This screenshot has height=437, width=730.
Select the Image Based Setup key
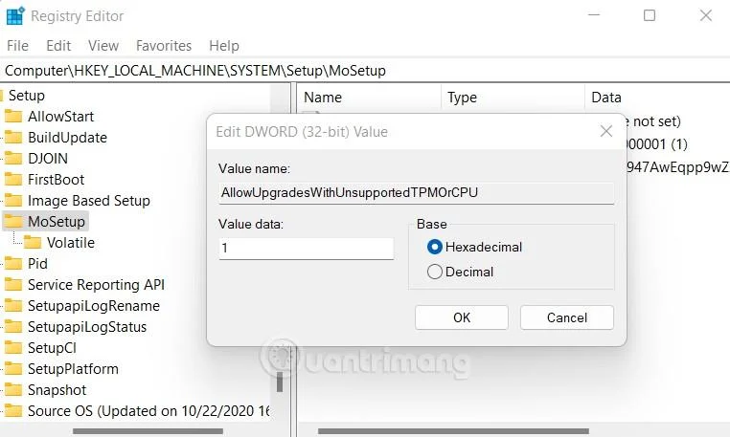pos(89,201)
